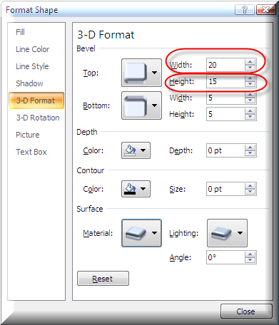
Task: Click the Contour color paint bucket
Action: pos(131,189)
